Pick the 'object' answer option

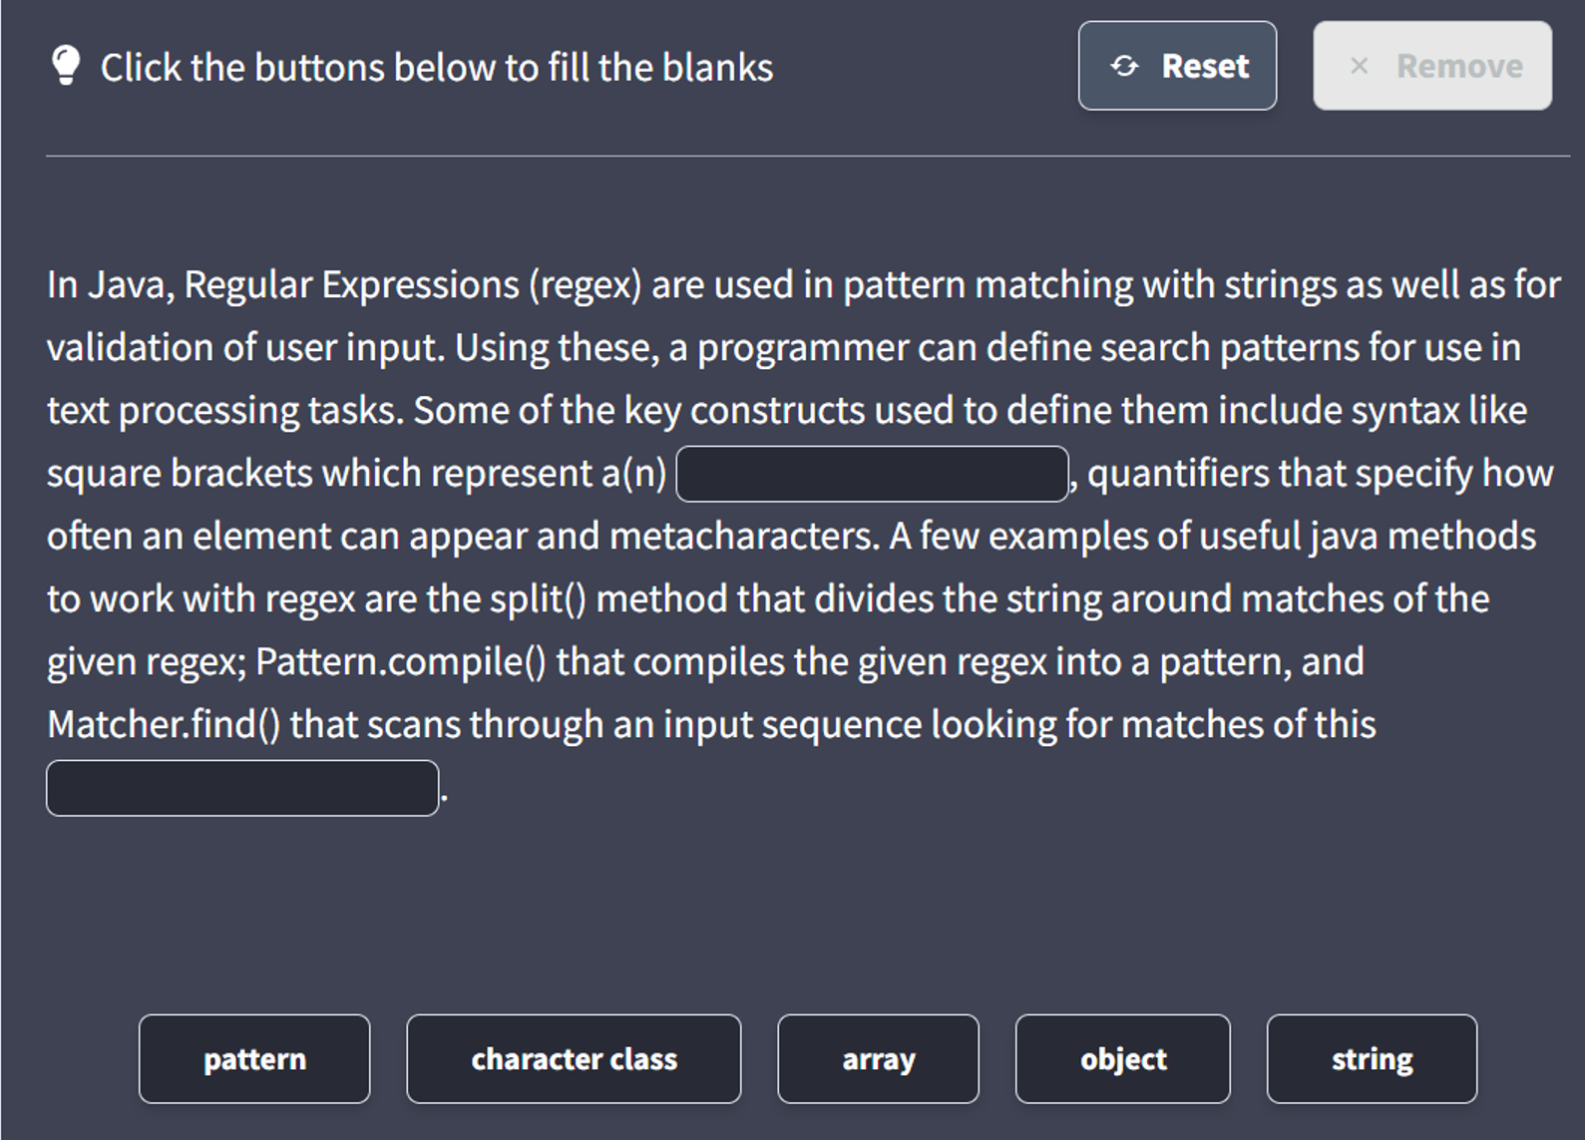pos(1122,1058)
